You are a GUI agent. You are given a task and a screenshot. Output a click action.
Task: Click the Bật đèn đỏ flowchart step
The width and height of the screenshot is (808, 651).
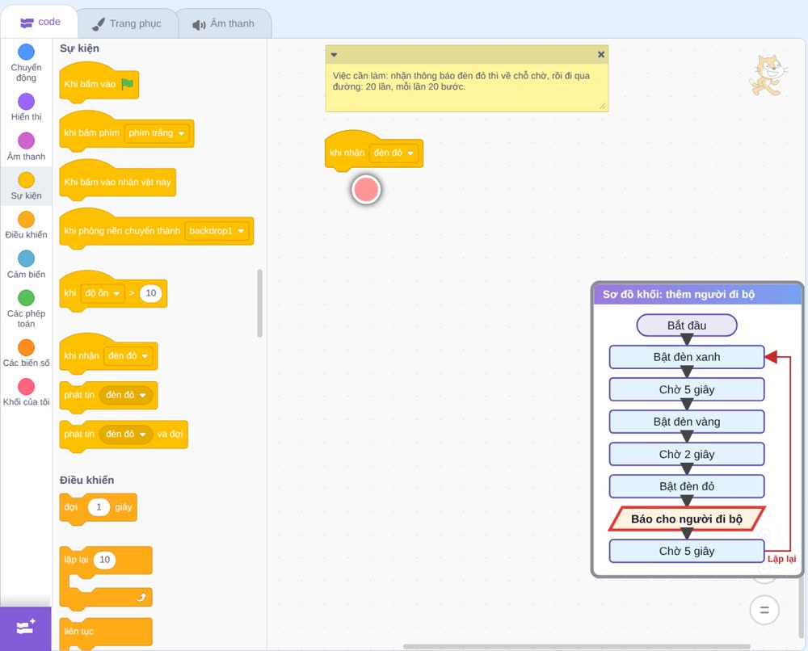click(686, 486)
